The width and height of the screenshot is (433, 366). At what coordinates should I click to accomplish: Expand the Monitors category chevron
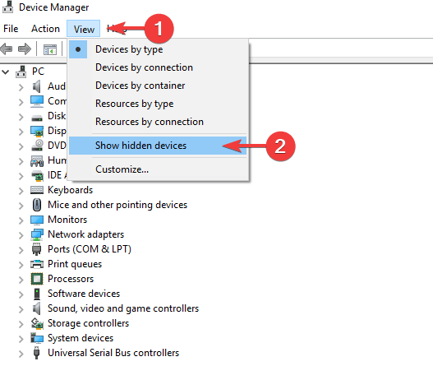(x=21, y=220)
